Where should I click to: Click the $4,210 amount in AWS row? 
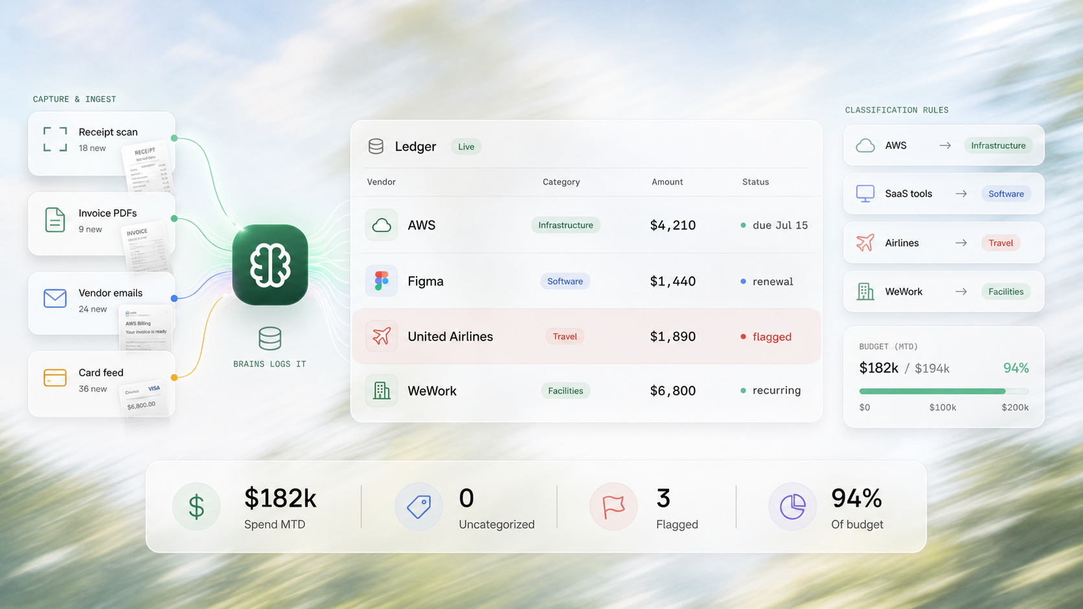tap(673, 225)
